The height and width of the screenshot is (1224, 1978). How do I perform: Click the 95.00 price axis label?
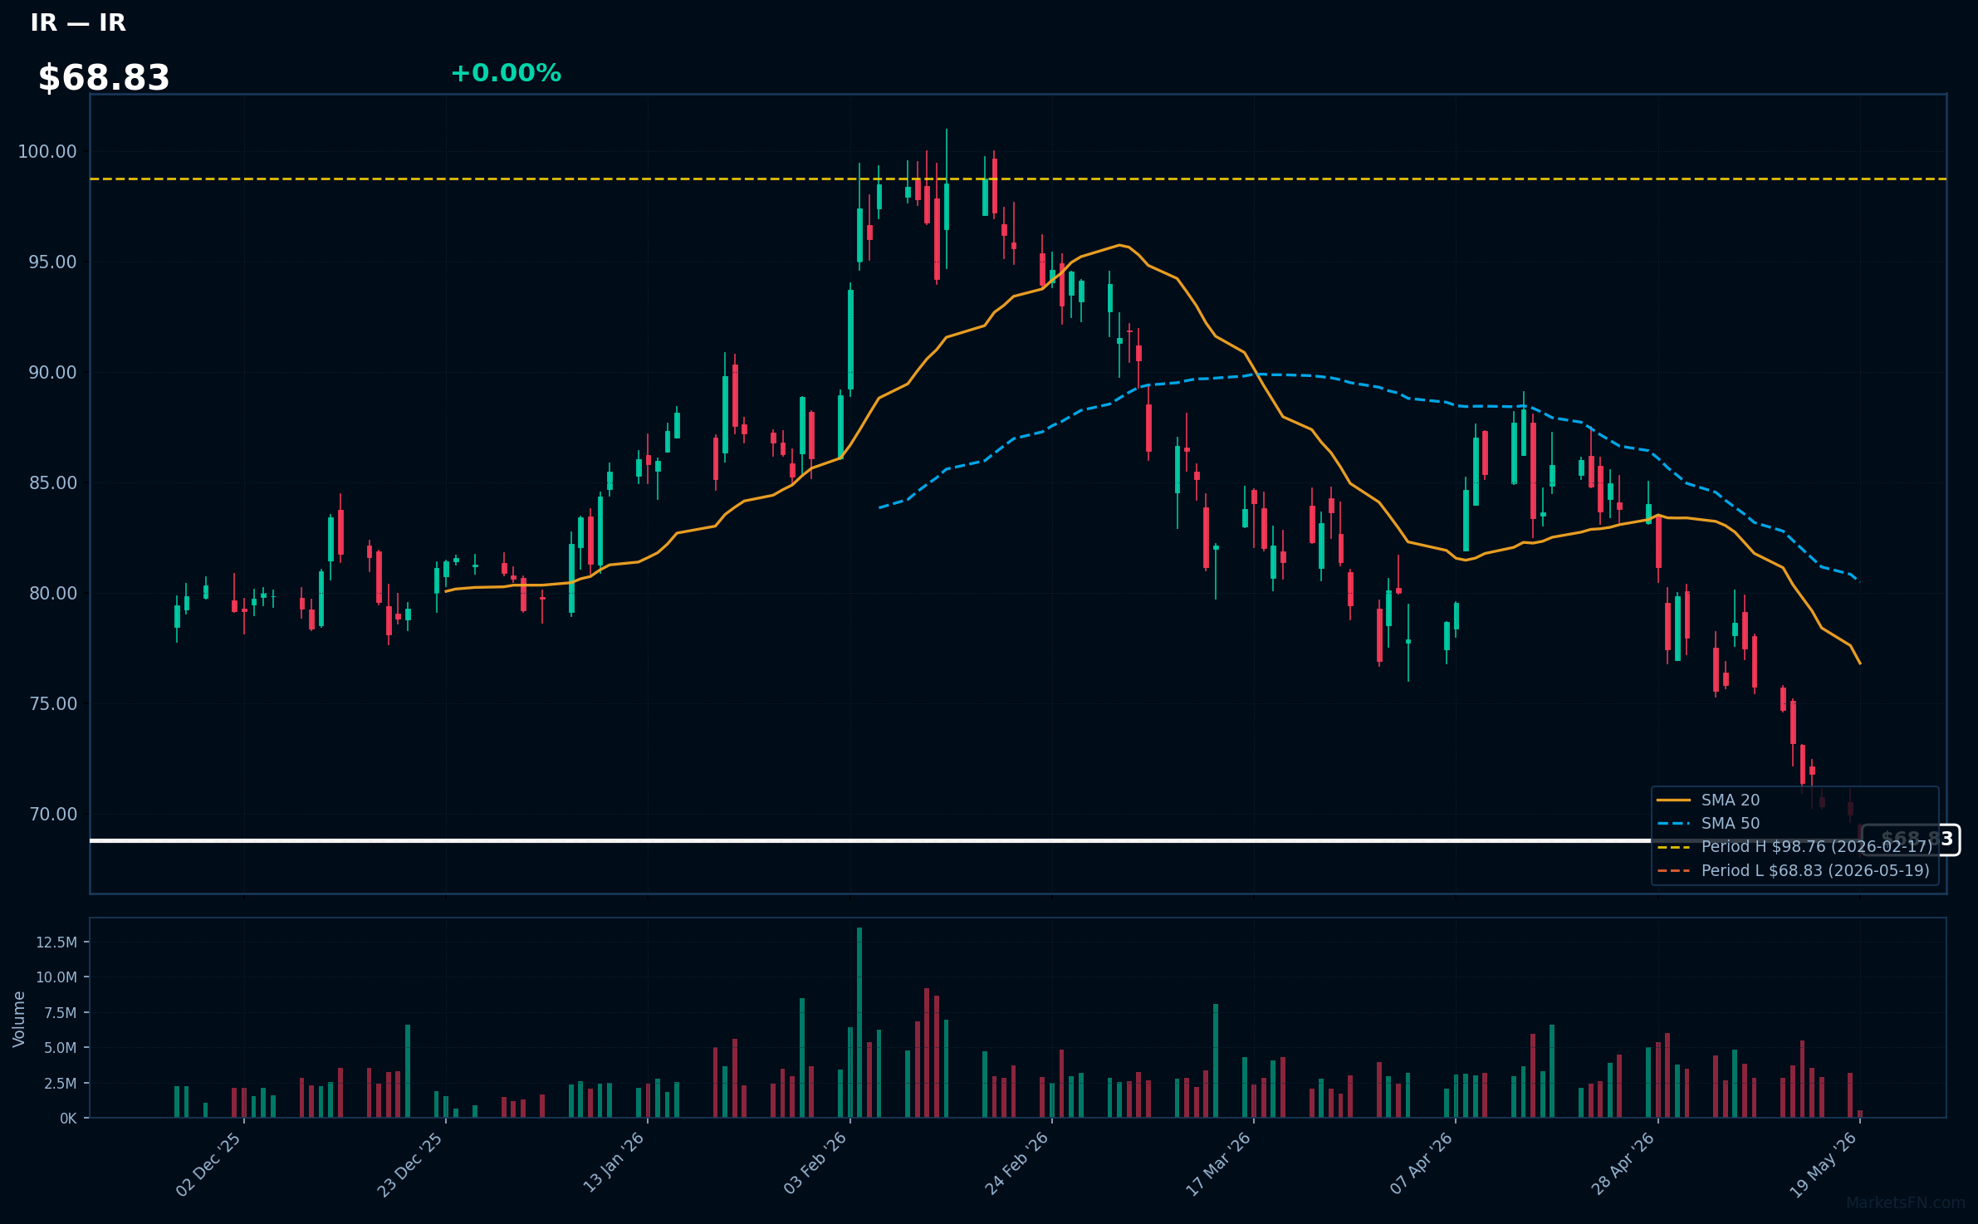tap(52, 262)
